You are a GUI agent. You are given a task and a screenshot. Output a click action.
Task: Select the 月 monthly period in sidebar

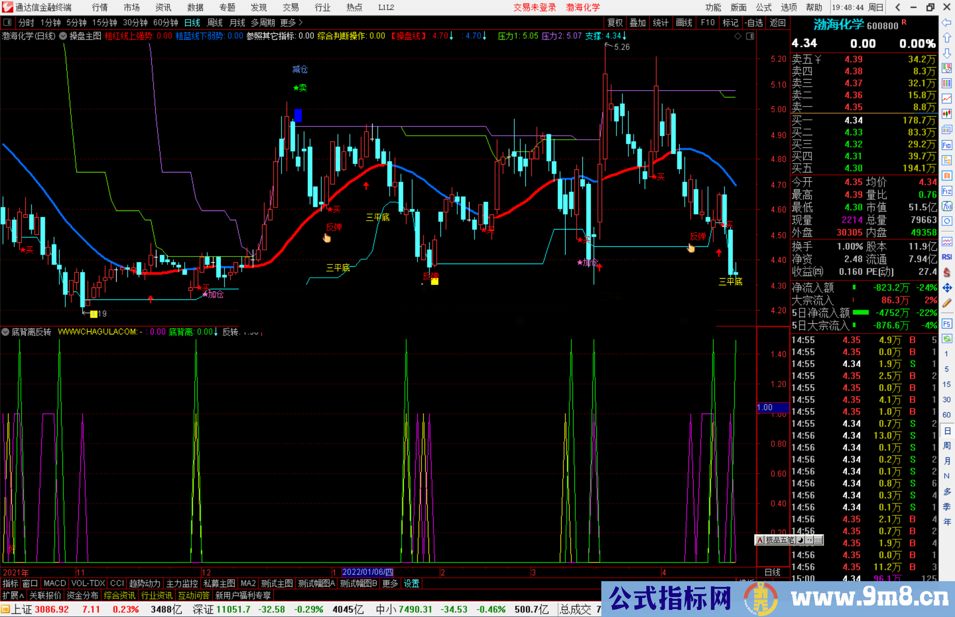click(947, 461)
